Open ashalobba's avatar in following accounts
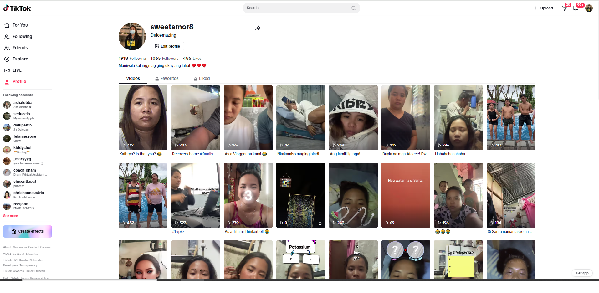Viewport: 599px width, 293px height. [7, 105]
